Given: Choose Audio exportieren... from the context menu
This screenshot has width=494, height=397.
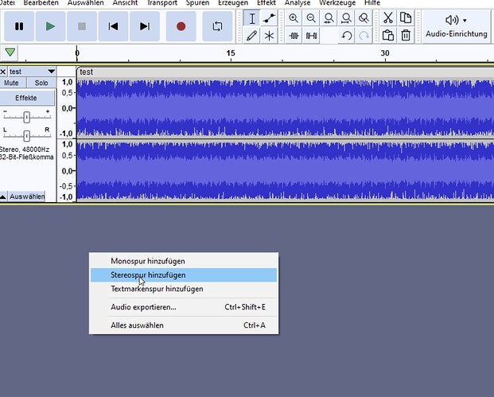Looking at the screenshot, I should [x=184, y=307].
